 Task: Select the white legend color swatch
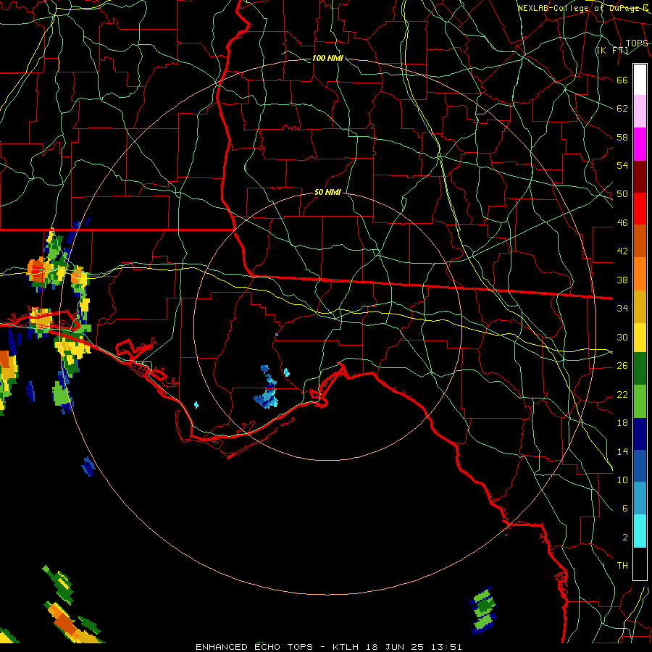click(x=640, y=80)
